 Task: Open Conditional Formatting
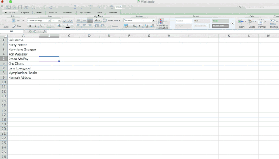162,24
